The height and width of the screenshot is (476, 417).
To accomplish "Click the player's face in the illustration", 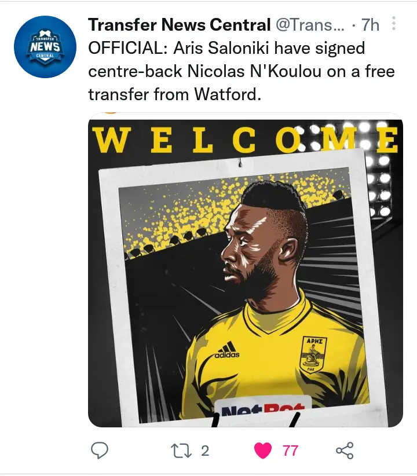I will pos(247,250).
